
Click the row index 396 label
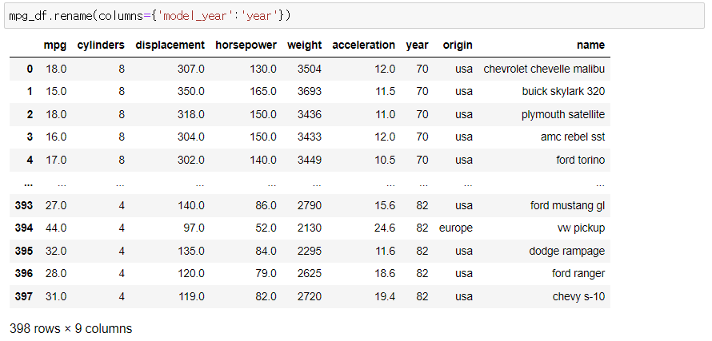click(x=24, y=274)
